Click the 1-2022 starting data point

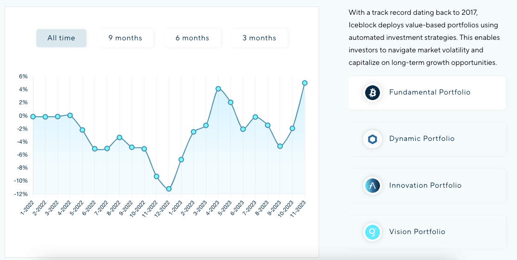click(33, 117)
